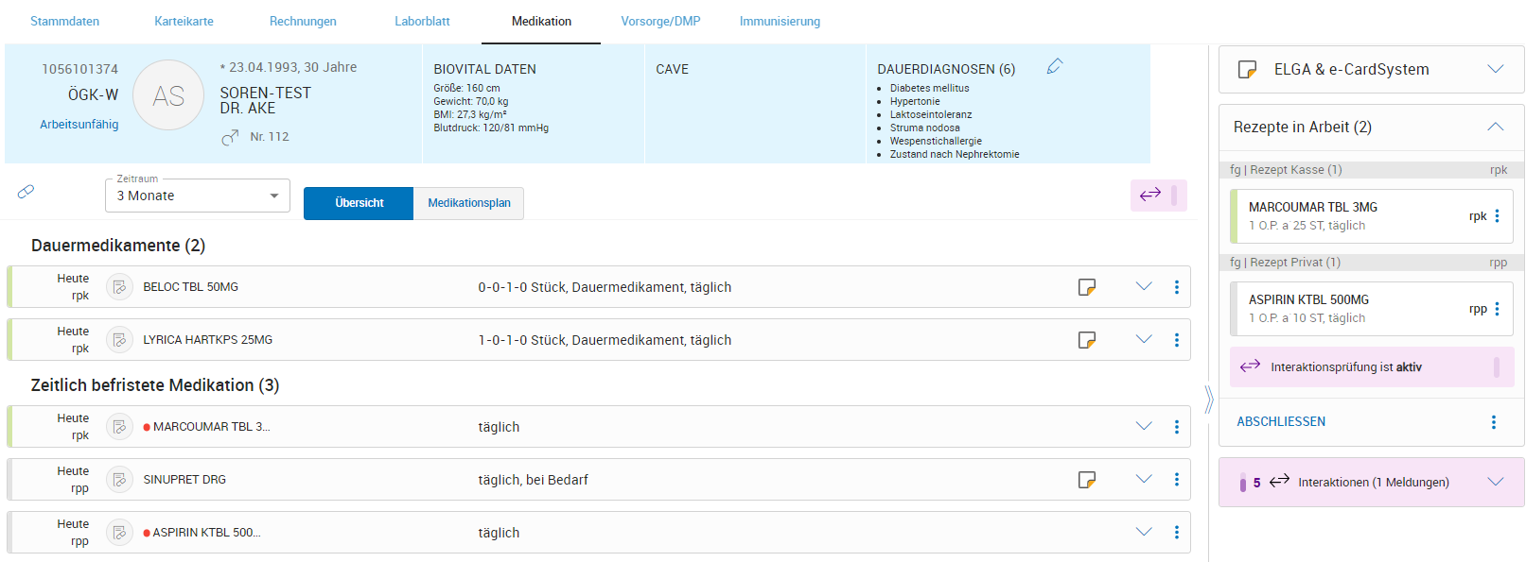Click the double-chevron panel collapse handle

pyautogui.click(x=1208, y=400)
